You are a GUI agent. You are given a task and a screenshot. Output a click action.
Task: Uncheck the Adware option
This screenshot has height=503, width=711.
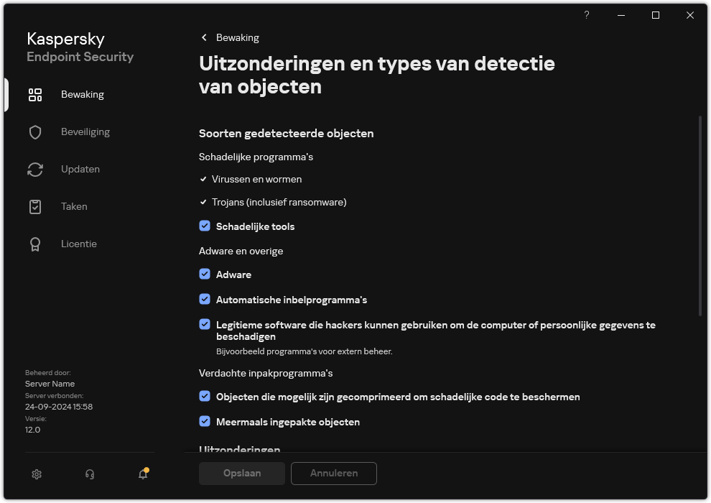click(205, 274)
